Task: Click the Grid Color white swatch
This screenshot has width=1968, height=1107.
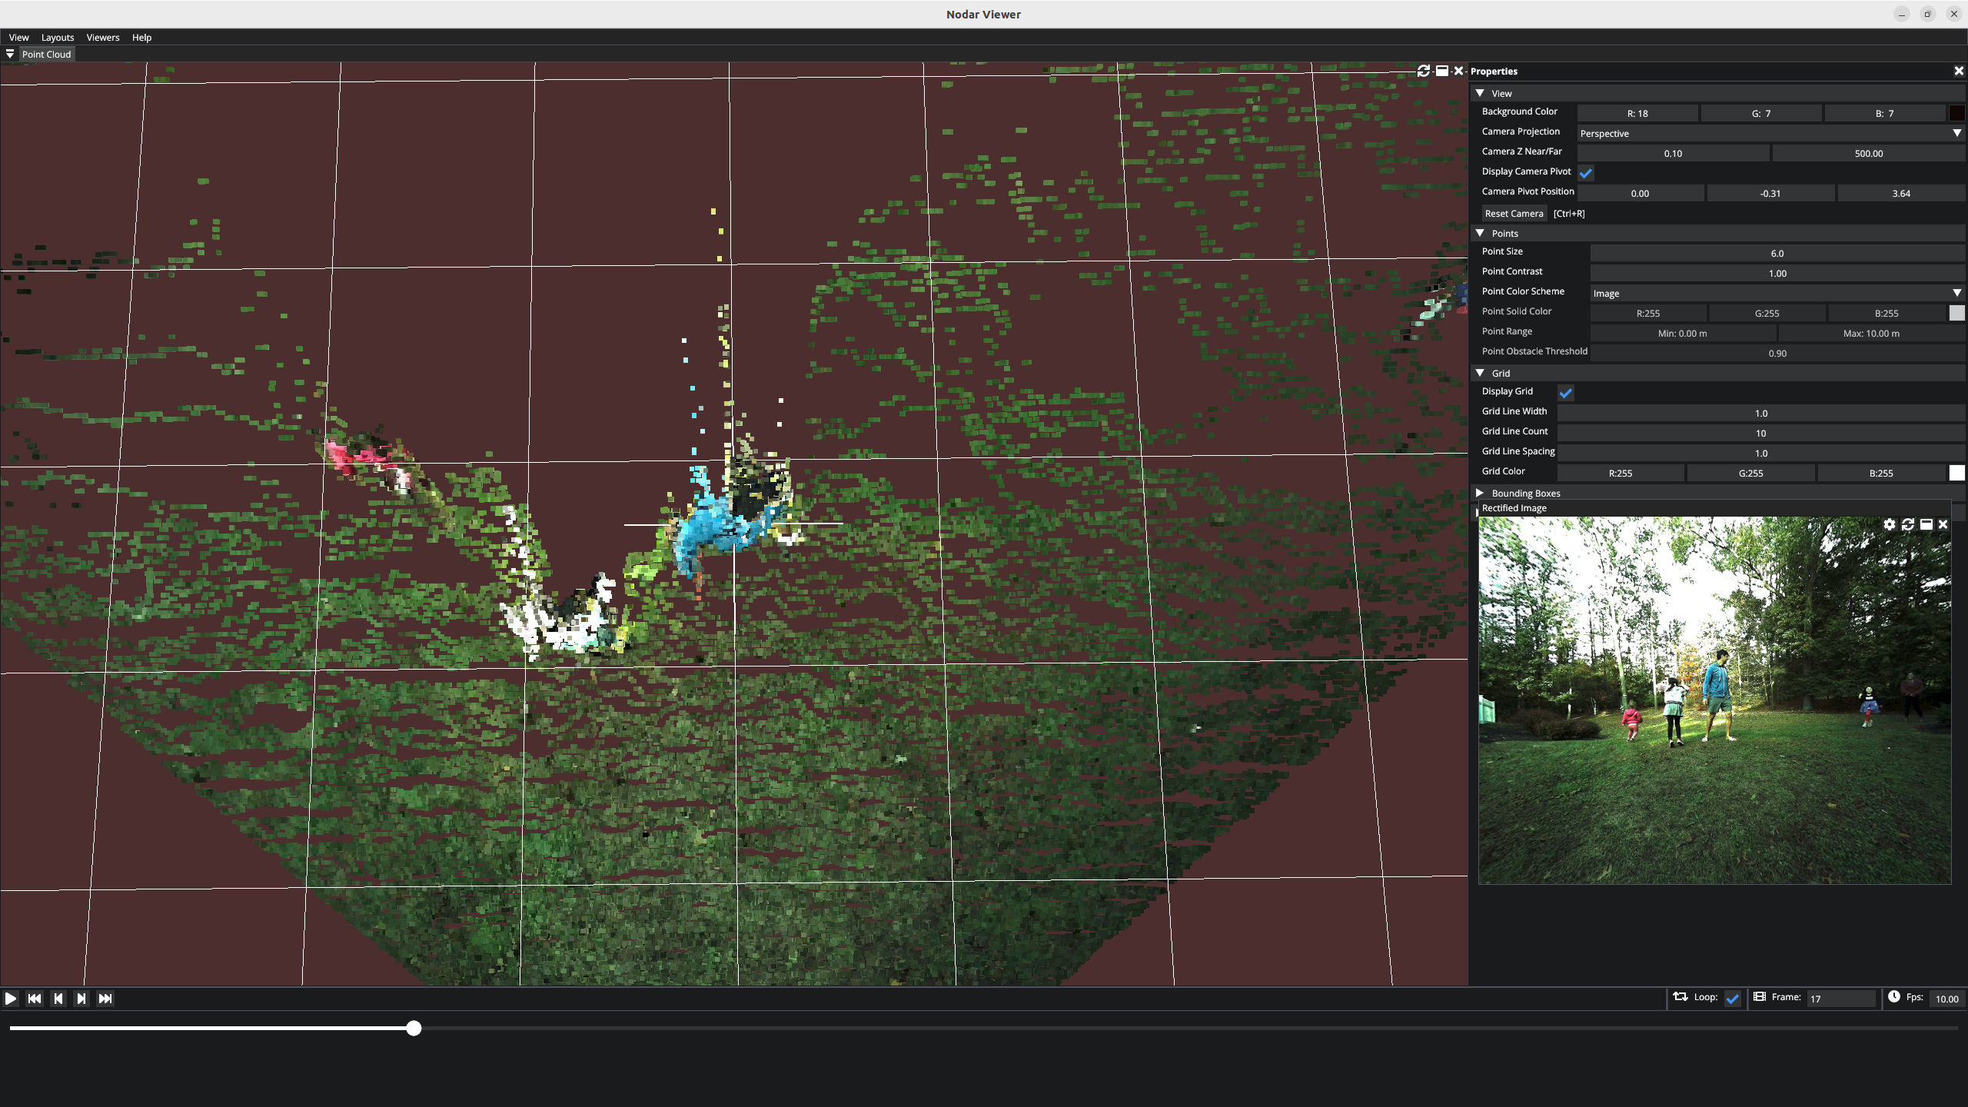Action: coord(1956,473)
